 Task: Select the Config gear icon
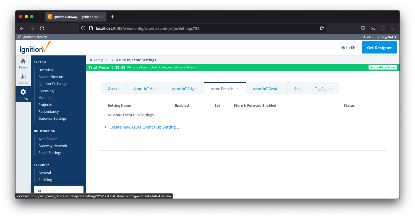click(x=23, y=92)
